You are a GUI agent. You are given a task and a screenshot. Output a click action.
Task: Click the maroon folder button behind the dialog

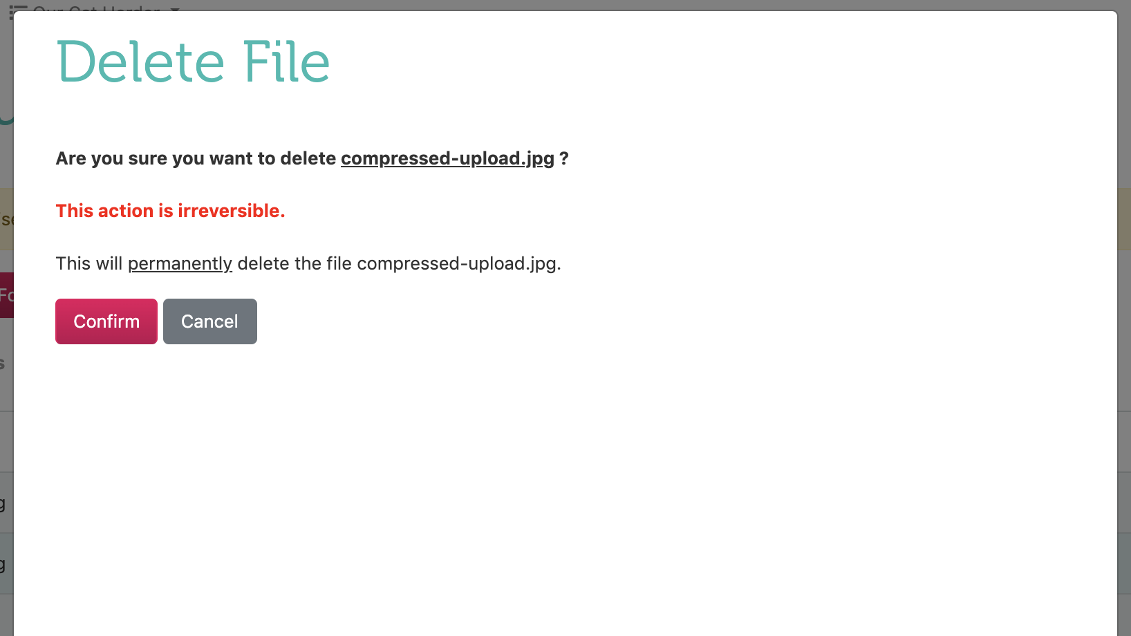(6, 295)
